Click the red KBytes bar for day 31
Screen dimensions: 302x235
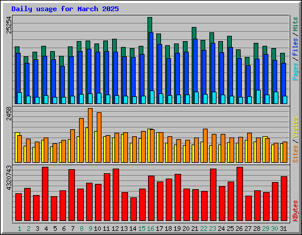pyautogui.click(x=284, y=199)
